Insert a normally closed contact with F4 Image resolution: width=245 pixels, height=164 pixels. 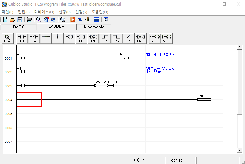34,38
